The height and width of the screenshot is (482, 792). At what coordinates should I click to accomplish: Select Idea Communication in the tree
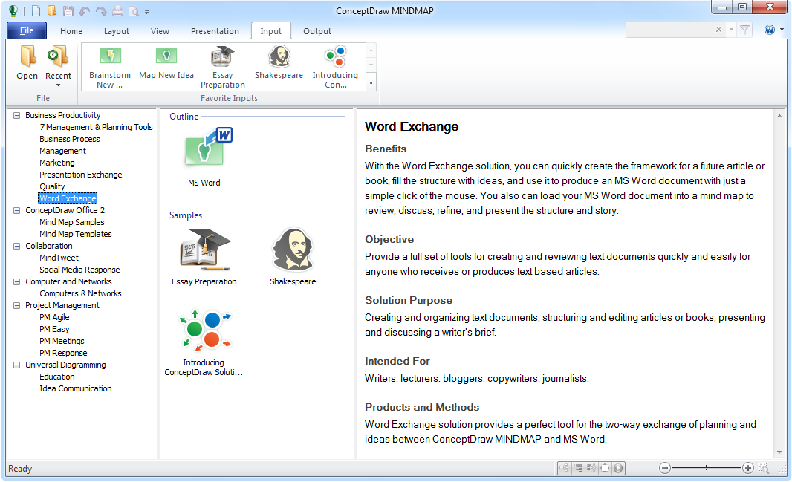click(x=76, y=388)
